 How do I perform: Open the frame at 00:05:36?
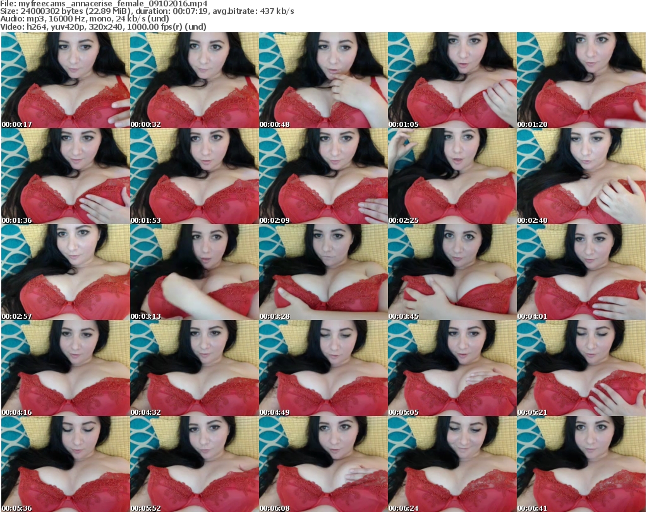pos(65,464)
